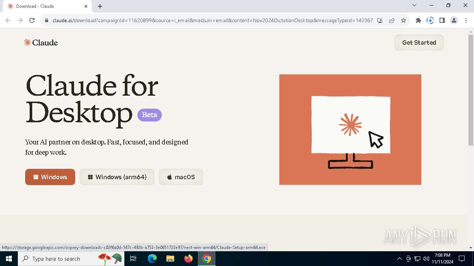Reload the current page
Viewport: 474px width, 266px height.
coord(32,20)
